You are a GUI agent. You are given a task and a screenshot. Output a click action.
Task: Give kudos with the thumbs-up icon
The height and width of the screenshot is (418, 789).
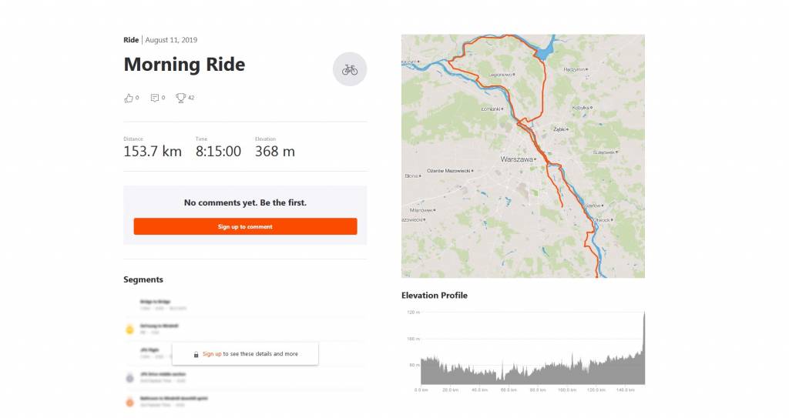coord(128,98)
